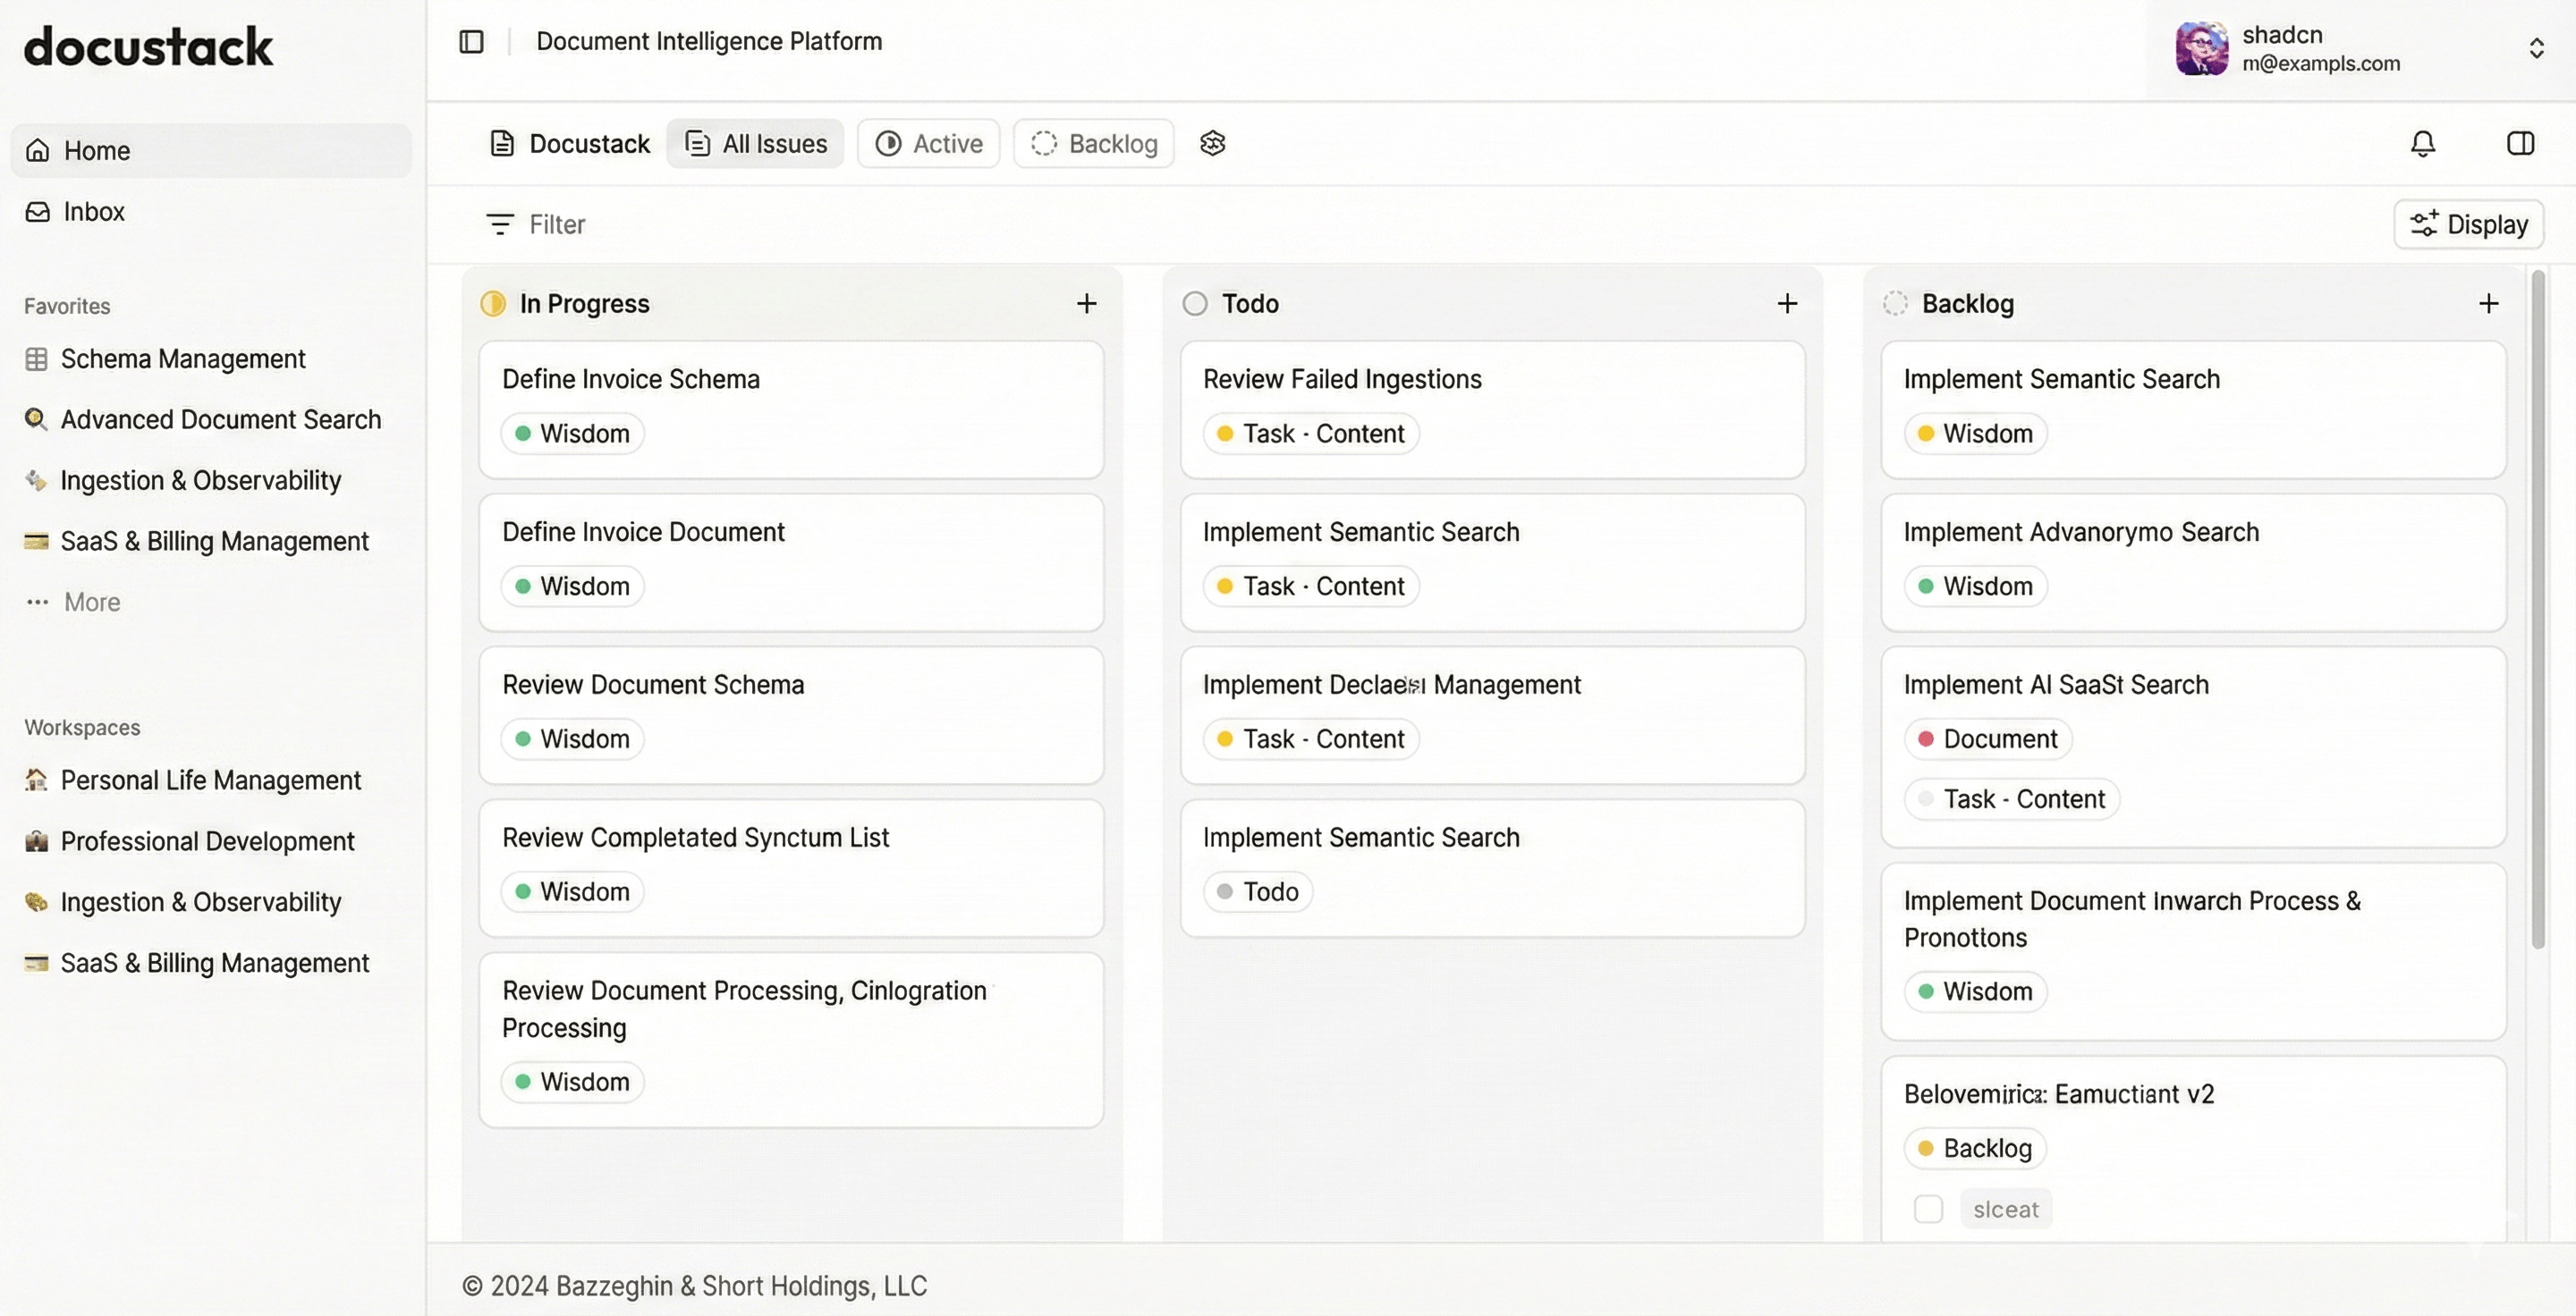Image resolution: width=2576 pixels, height=1316 pixels.
Task: Click the docustack logo
Action: point(148,46)
